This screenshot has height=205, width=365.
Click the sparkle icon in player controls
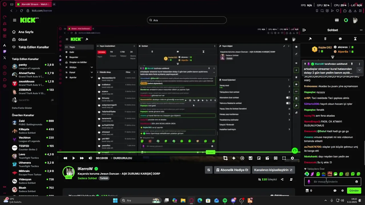[x=234, y=158]
